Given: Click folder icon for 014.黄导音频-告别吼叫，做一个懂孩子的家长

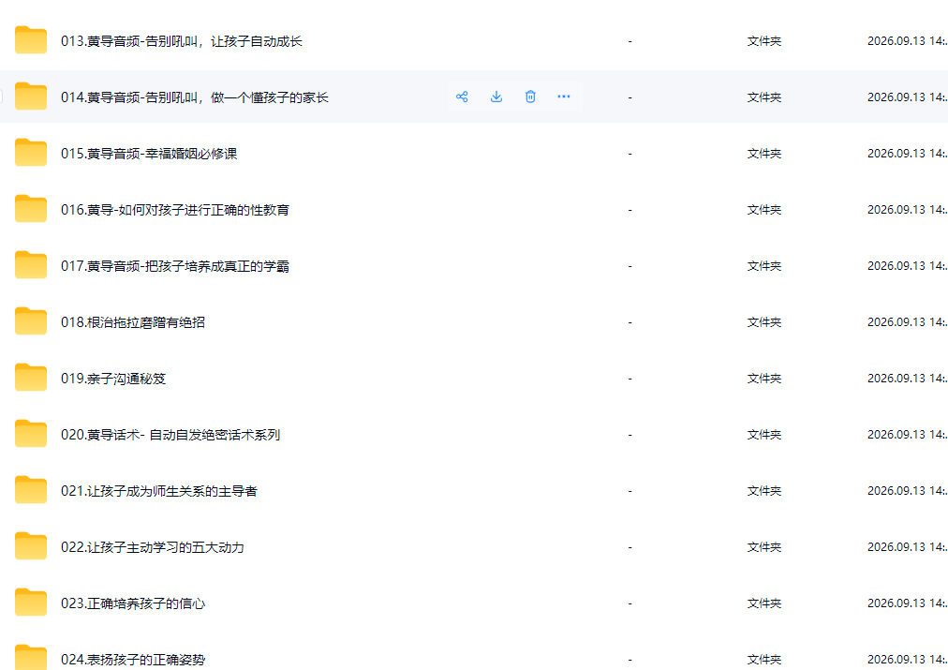Looking at the screenshot, I should point(31,97).
